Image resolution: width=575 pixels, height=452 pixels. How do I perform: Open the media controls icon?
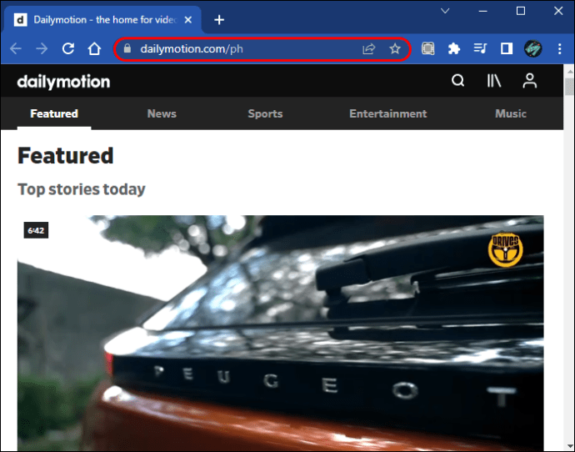[480, 48]
